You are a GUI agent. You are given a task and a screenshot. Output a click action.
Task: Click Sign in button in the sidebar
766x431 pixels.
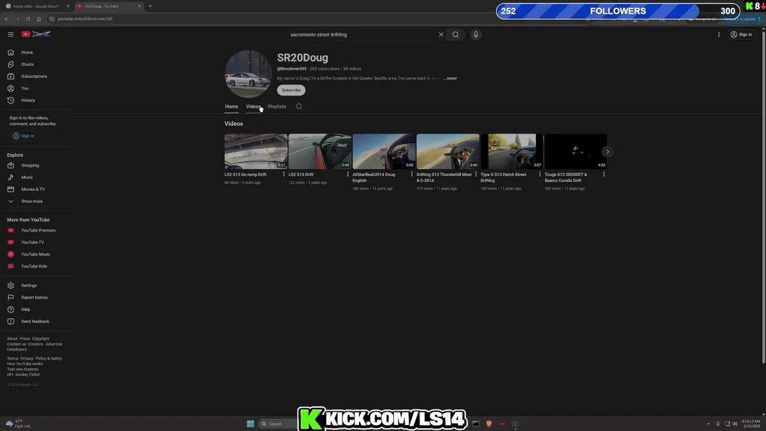24,136
